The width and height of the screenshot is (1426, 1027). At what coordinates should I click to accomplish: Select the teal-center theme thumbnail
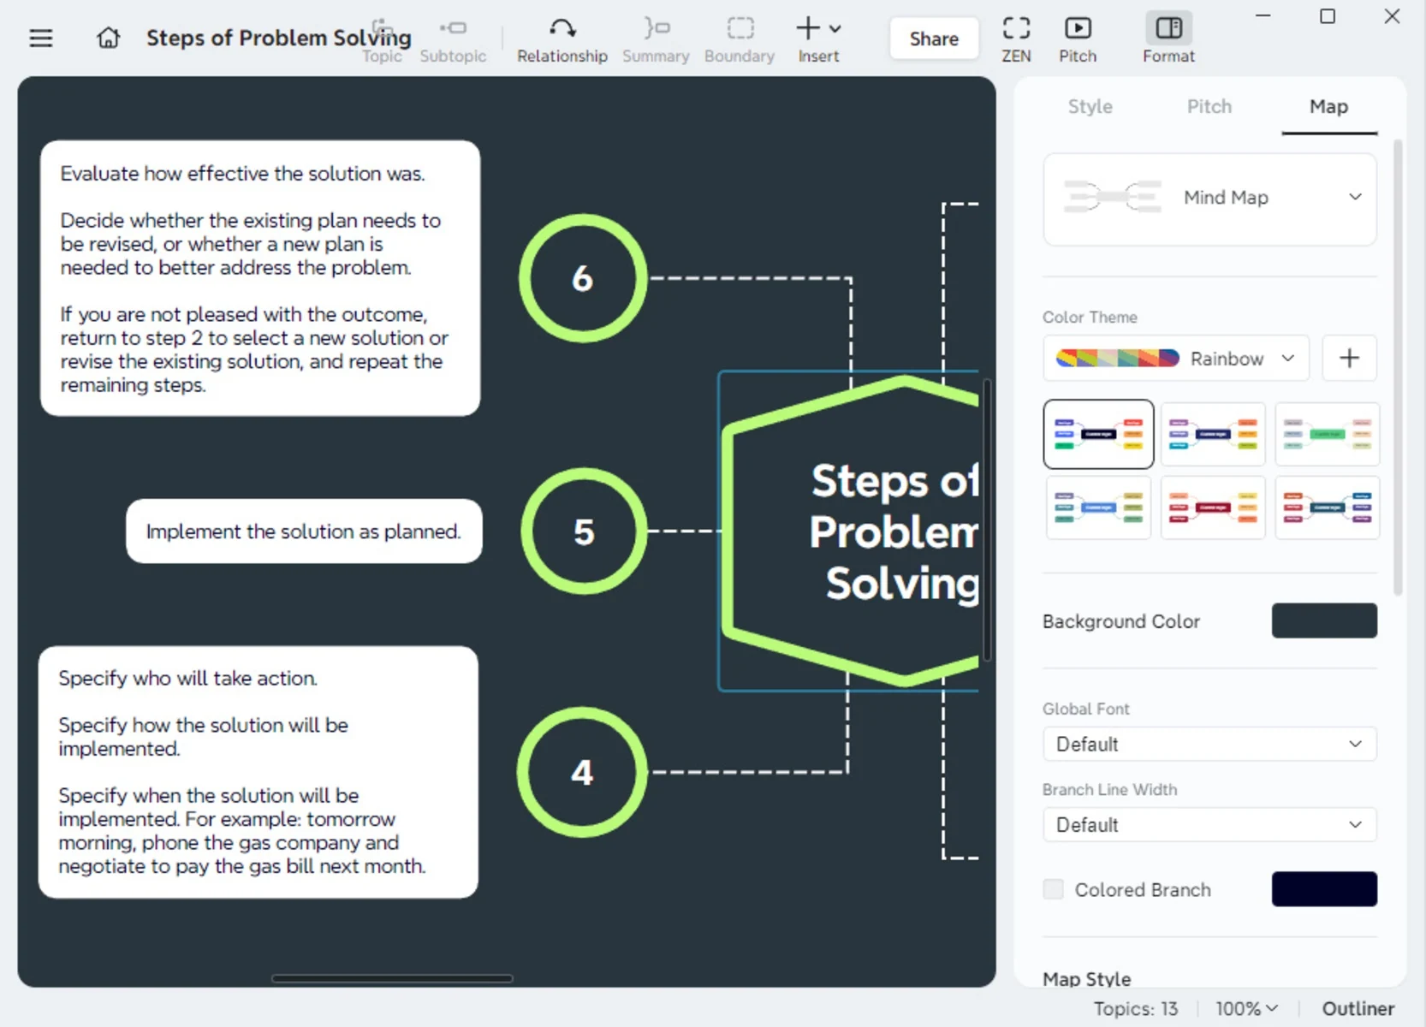(x=1327, y=508)
